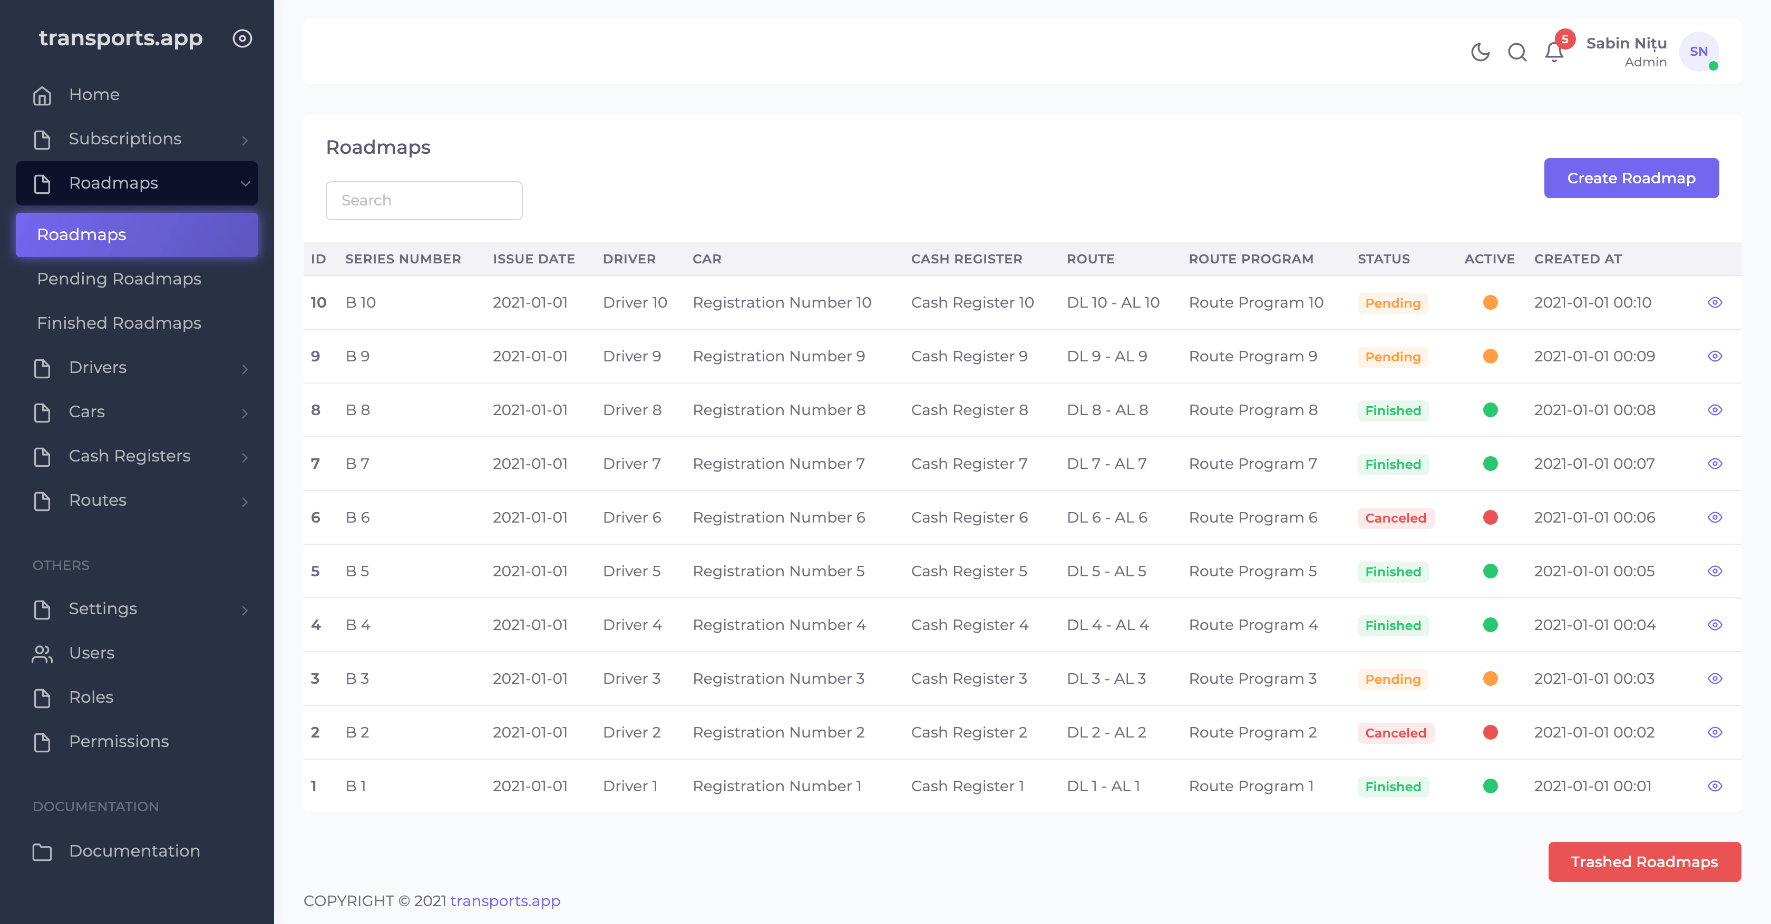Click the Create Roadmap button
1771x924 pixels.
[x=1631, y=178]
